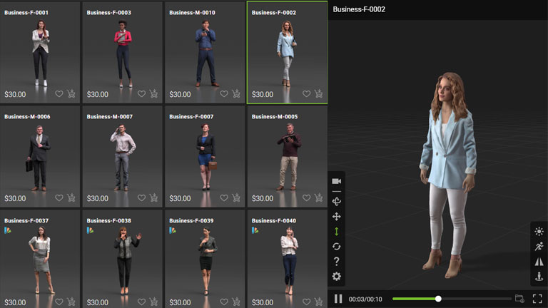Click the folder icon beside fullscreen
This screenshot has height=308, width=548.
(519, 299)
